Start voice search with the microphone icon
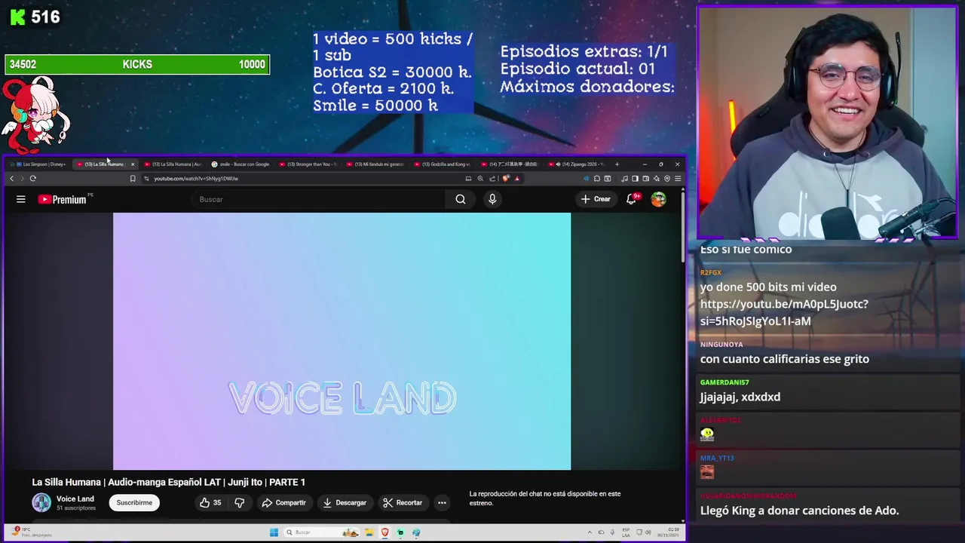Image resolution: width=965 pixels, height=543 pixels. 492,199
